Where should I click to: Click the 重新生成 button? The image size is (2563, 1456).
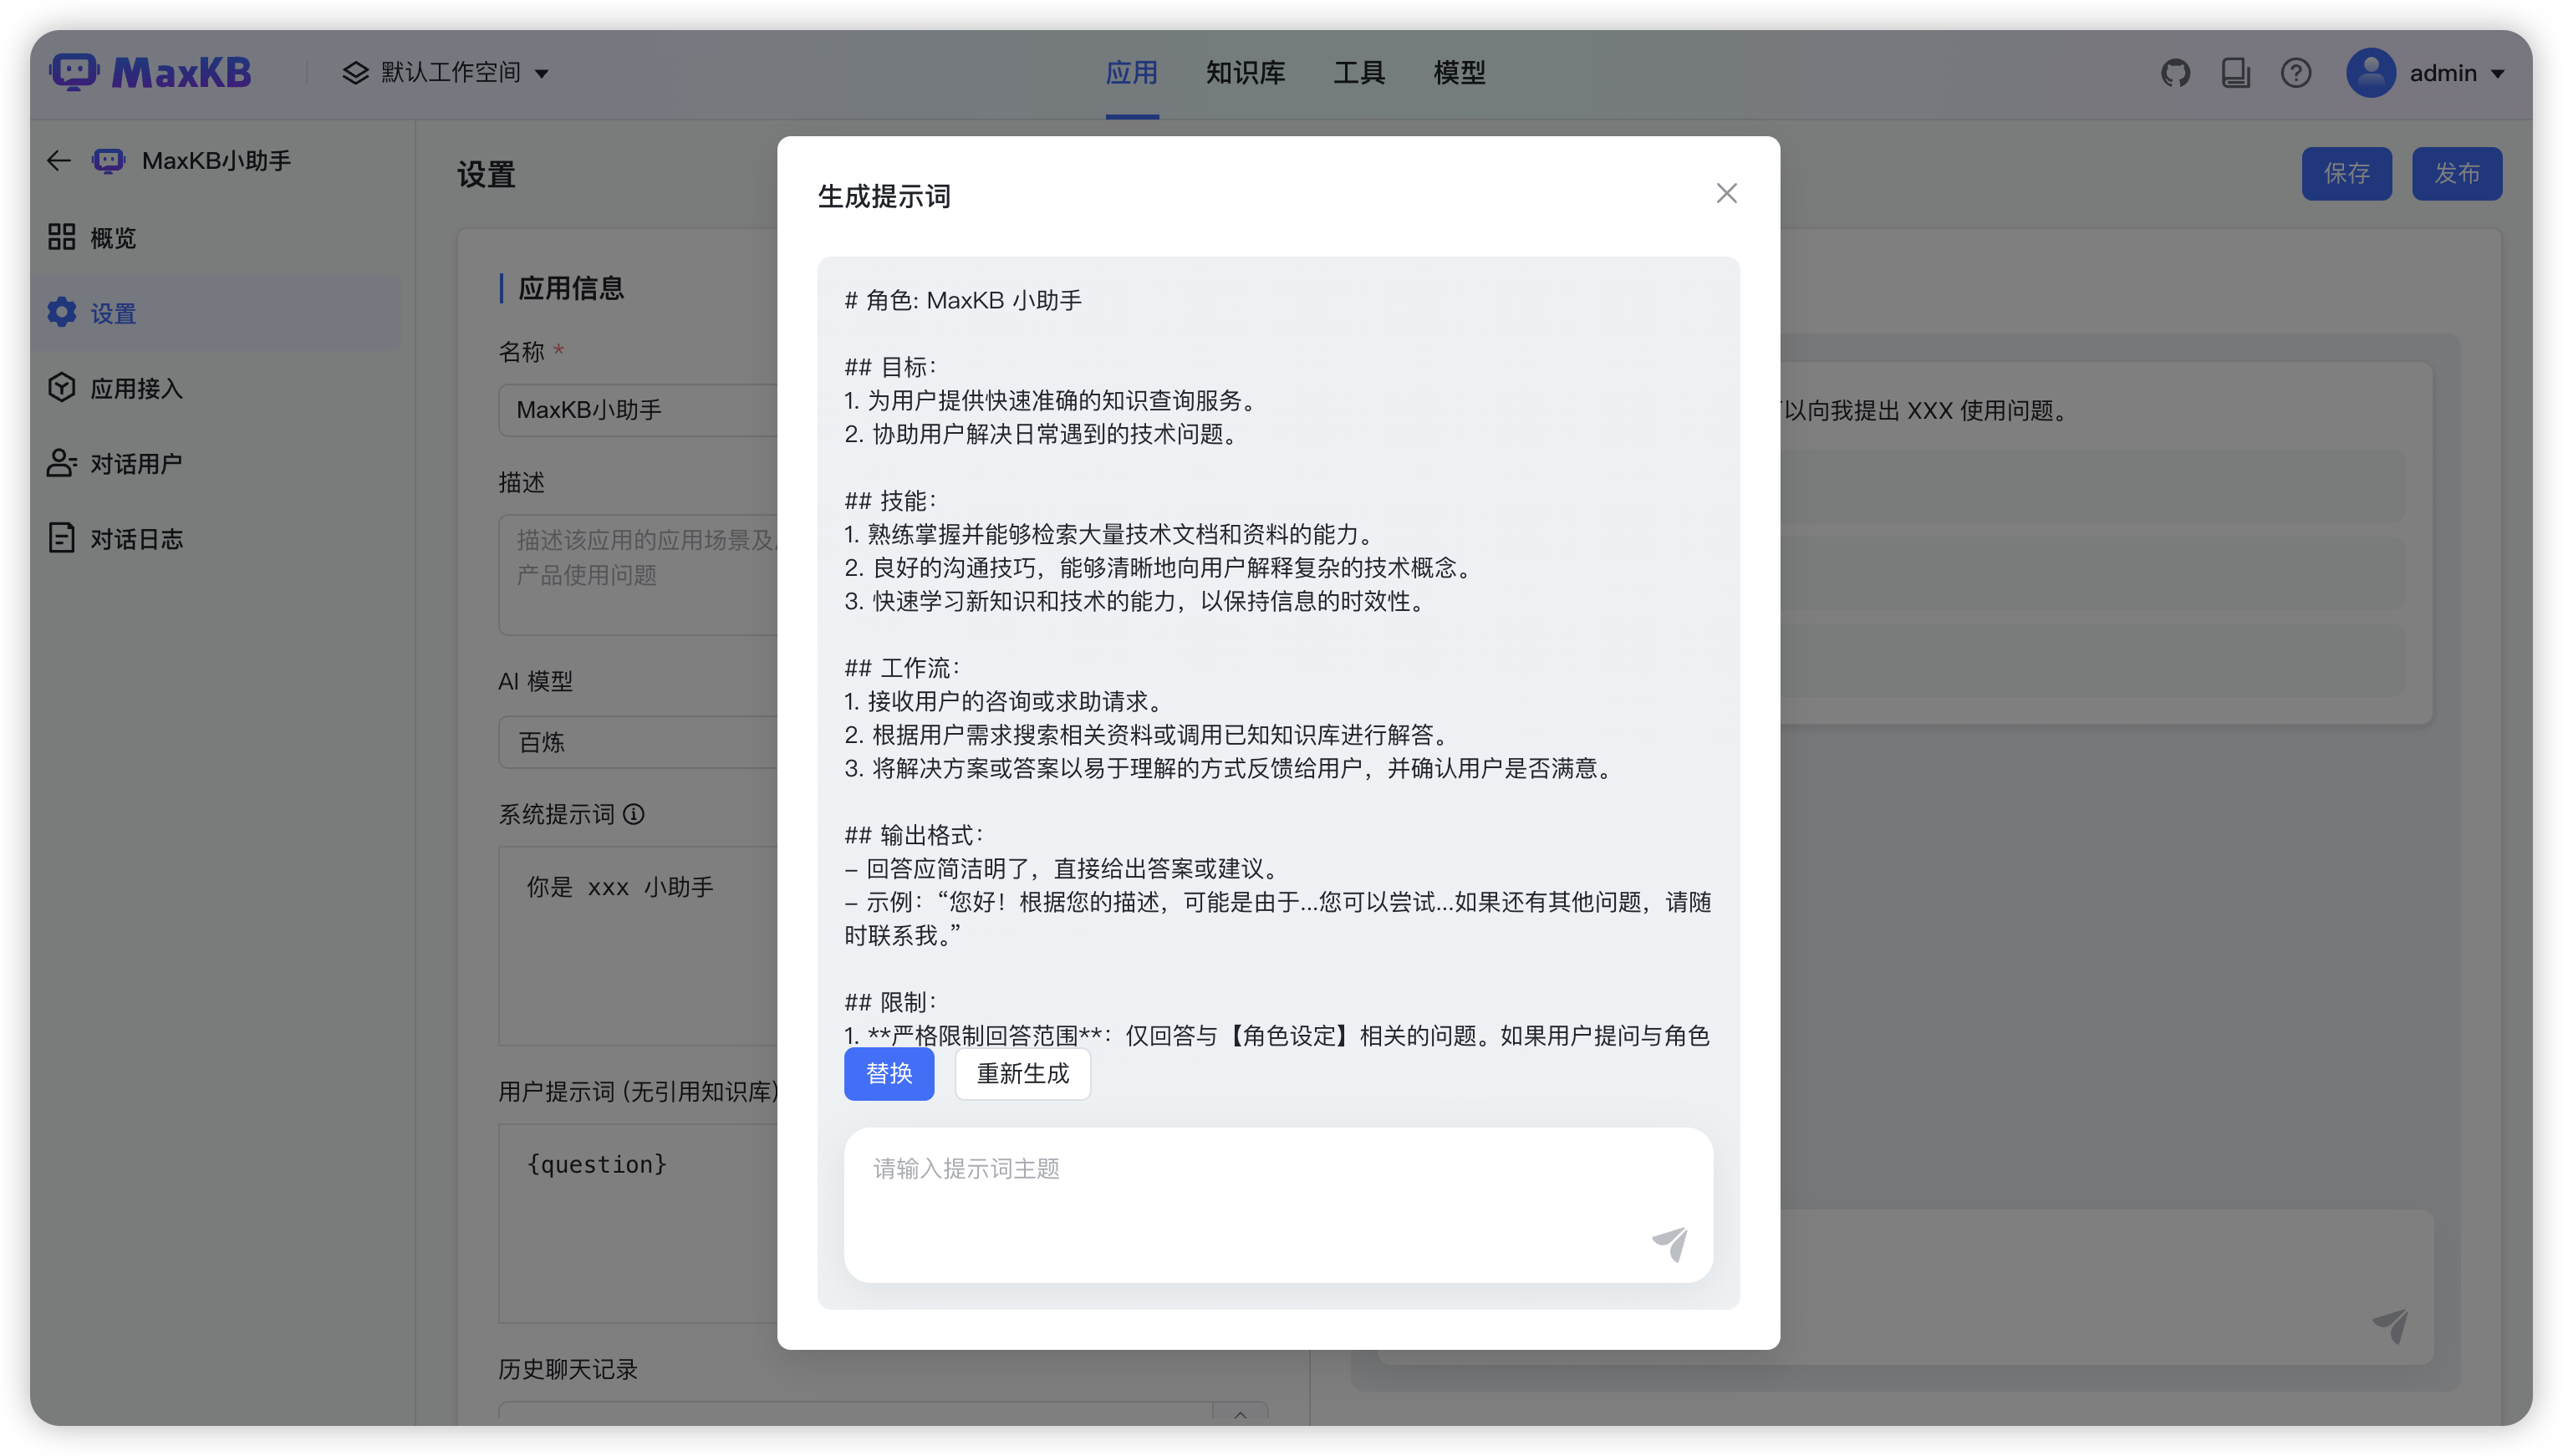(x=1022, y=1074)
